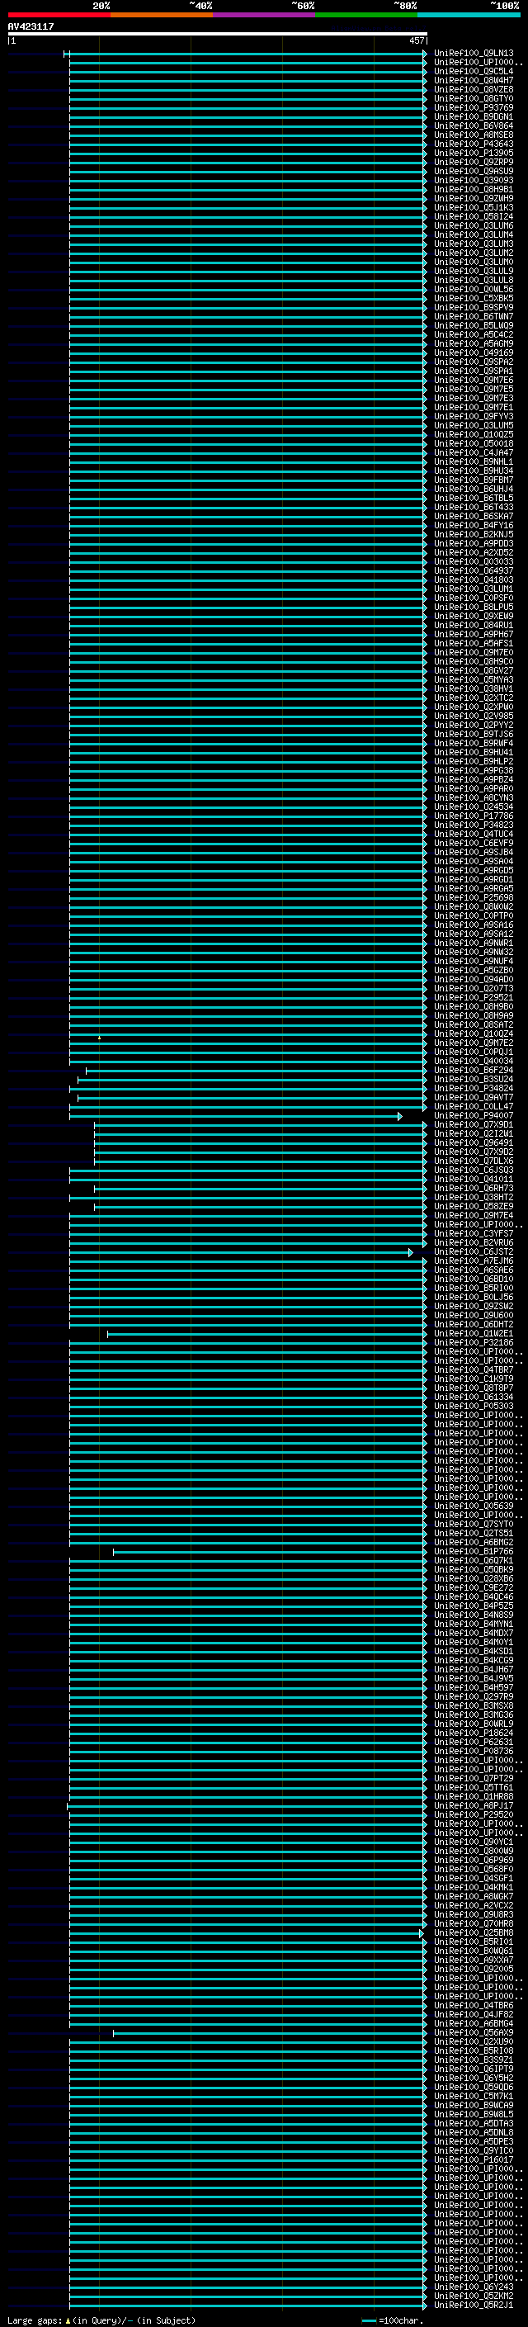
Task: Open hit UniRef100_P43643
Action: (474, 144)
